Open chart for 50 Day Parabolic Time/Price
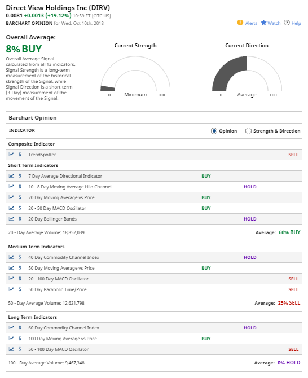Viewport: 308px width, 378px height. tap(11, 289)
